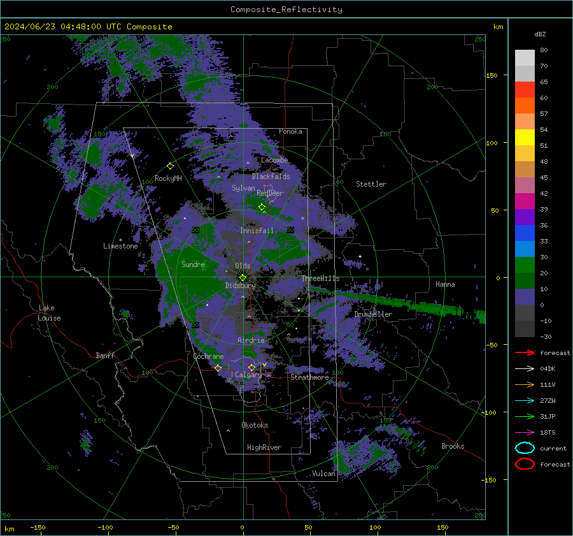
Task: Click the Cochrane city label
Action: [x=208, y=356]
